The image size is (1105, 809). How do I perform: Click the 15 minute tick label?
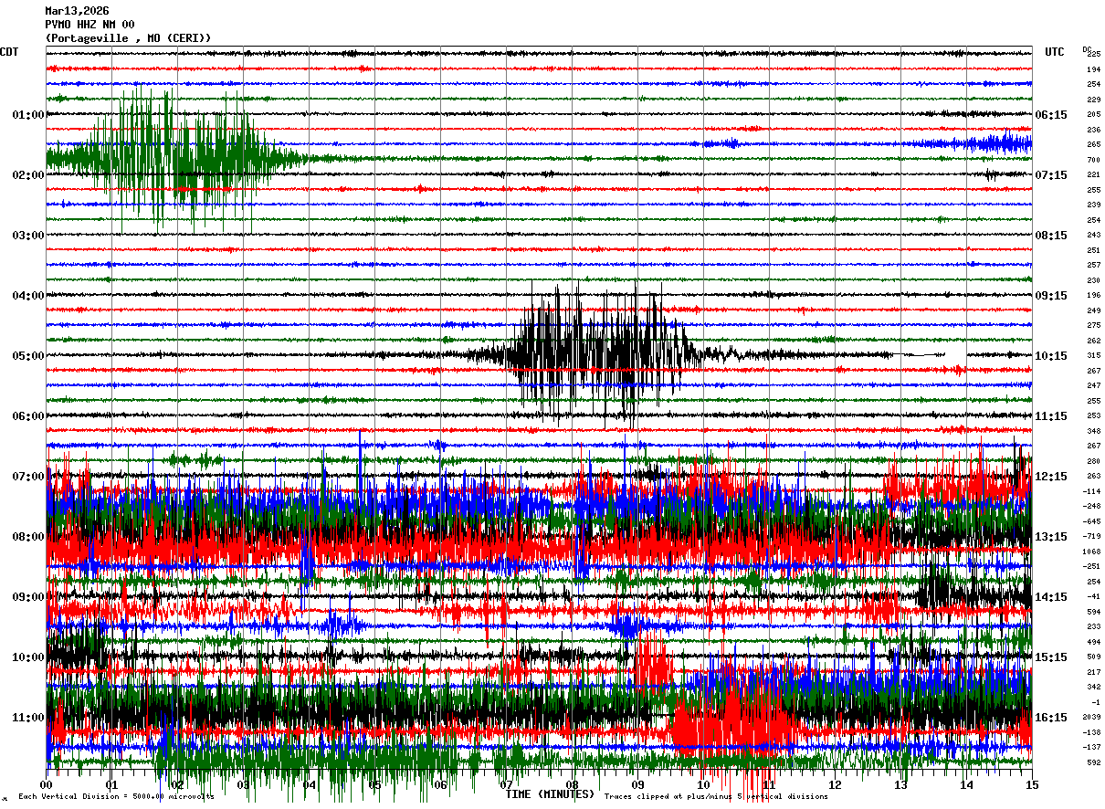(1032, 785)
